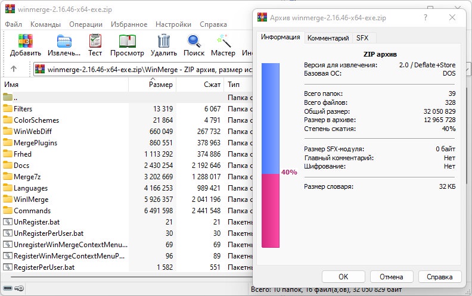The height and width of the screenshot is (296, 472).
Task: Select the UnregisterWinMergeContextMenu row
Action: click(x=126, y=245)
